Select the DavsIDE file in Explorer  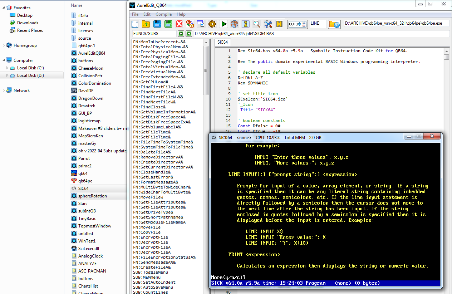pyautogui.click(x=85, y=91)
